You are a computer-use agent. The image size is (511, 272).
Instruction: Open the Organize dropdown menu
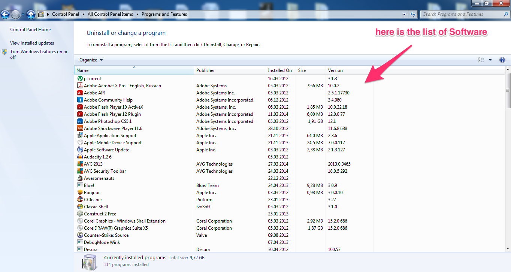coord(91,60)
